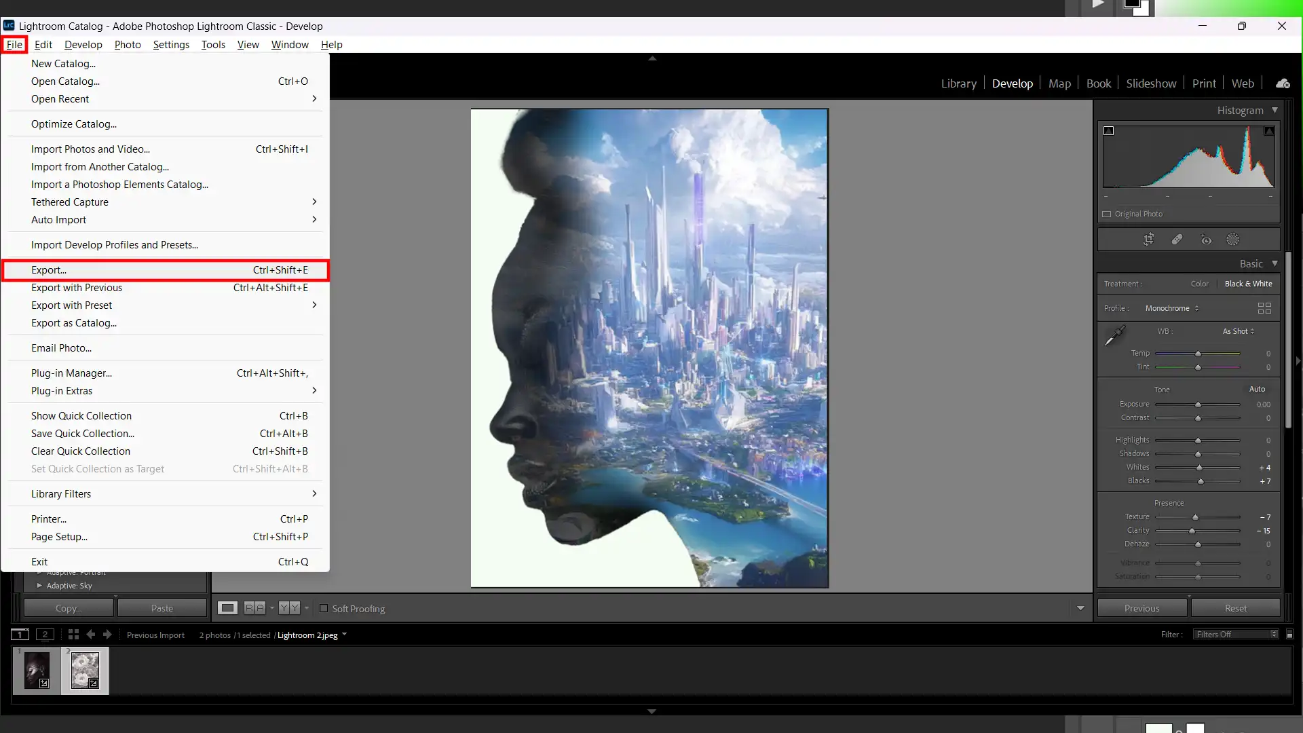Click the Red Eye Removal tool icon
Screen dimensions: 1303x733
click(x=1205, y=240)
